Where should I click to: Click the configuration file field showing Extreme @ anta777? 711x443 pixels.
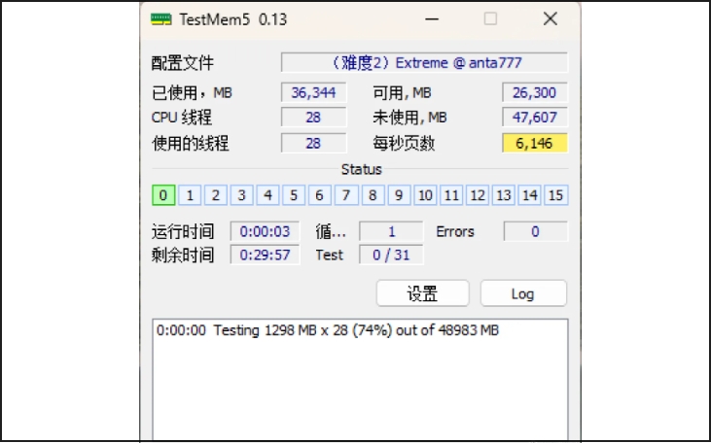tap(424, 62)
